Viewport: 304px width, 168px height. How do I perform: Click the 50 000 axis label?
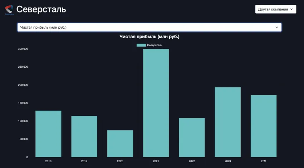tap(24, 139)
